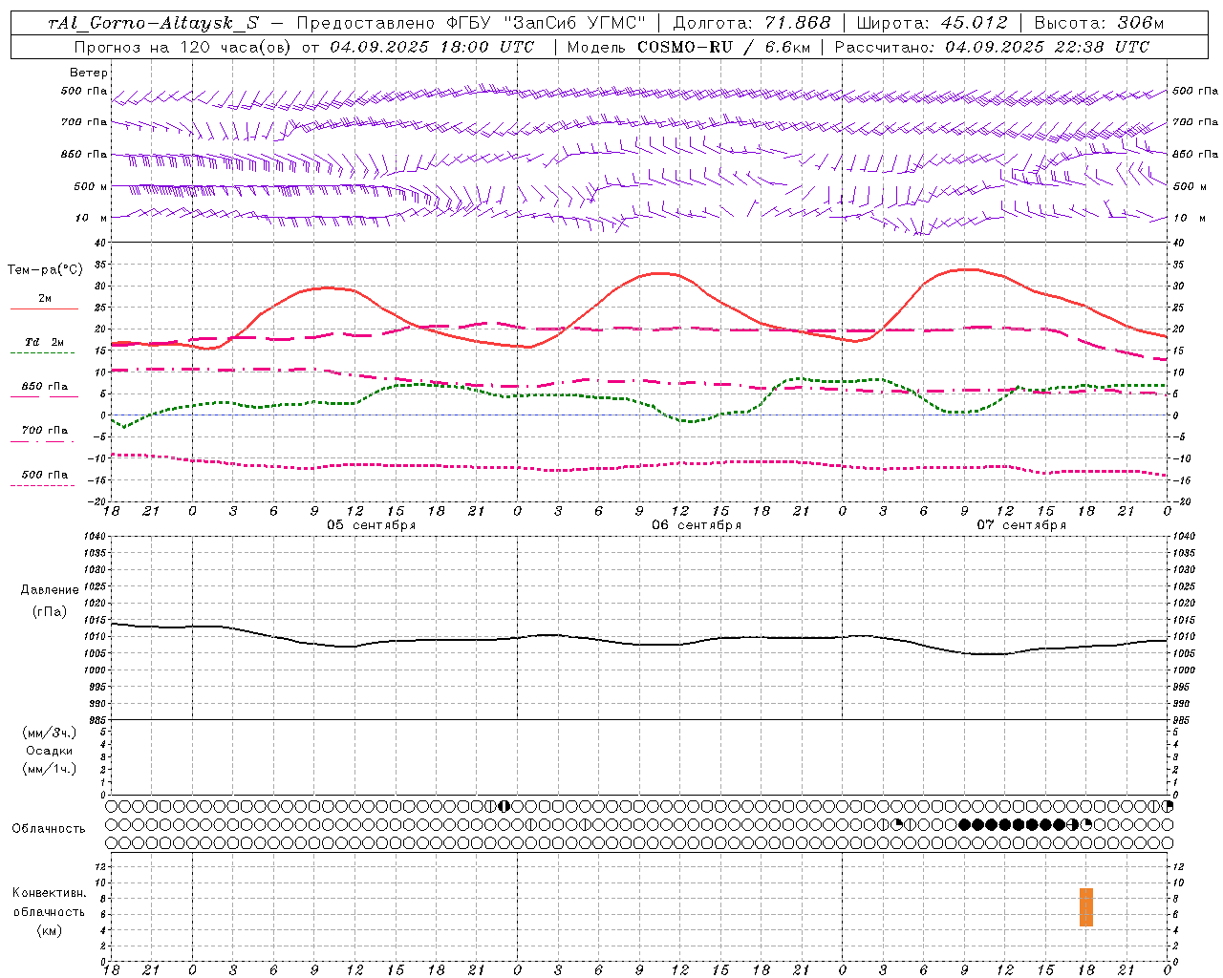
Task: Click the Рассчитано: 04.09.2025 22:38 UTC text
Action: (992, 47)
